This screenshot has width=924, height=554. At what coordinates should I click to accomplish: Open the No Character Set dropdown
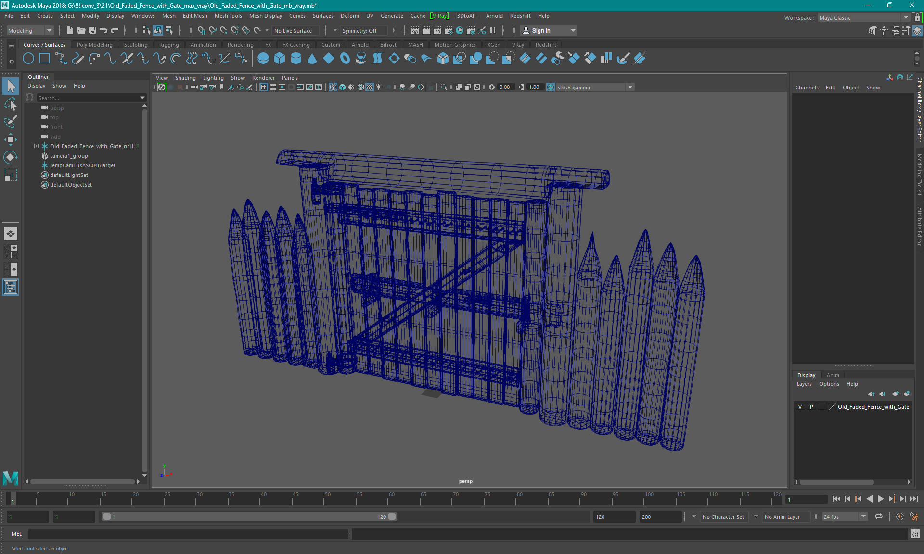click(724, 516)
